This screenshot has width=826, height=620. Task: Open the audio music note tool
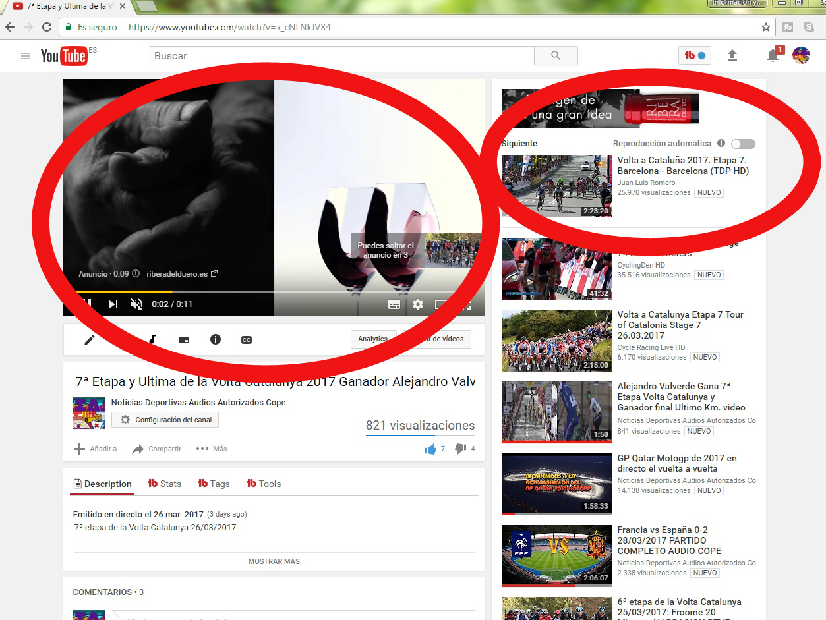(152, 340)
